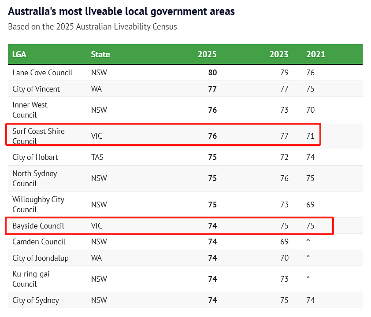Image resolution: width=371 pixels, height=317 pixels.
Task: Click the 2025 column header
Action: (x=207, y=54)
